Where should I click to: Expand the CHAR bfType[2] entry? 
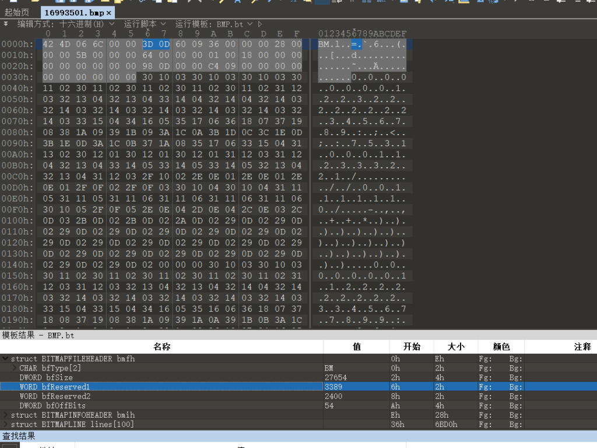(15, 368)
